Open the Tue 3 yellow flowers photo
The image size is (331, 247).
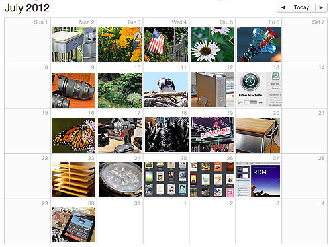[120, 44]
